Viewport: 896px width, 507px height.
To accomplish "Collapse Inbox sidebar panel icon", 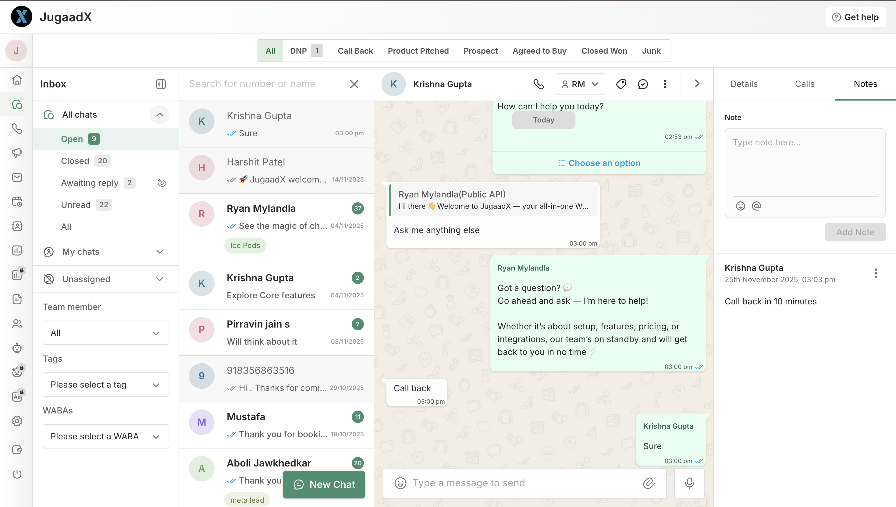I will 161,84.
